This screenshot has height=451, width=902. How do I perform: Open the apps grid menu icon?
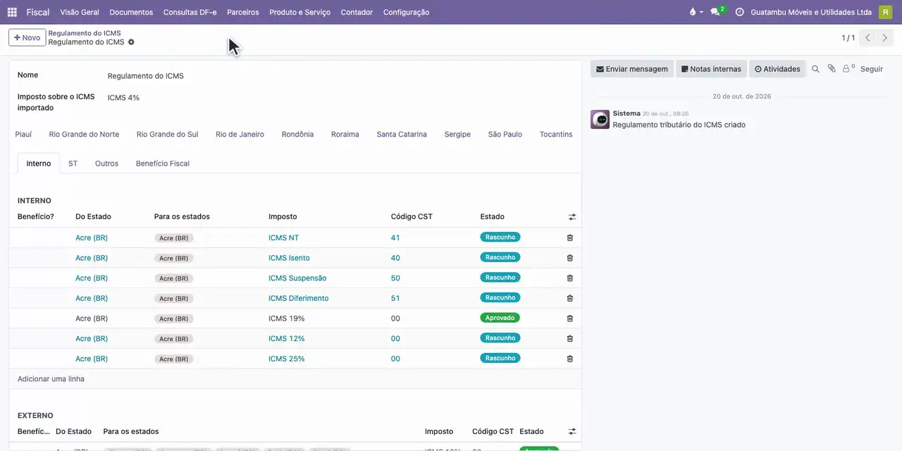pos(12,12)
